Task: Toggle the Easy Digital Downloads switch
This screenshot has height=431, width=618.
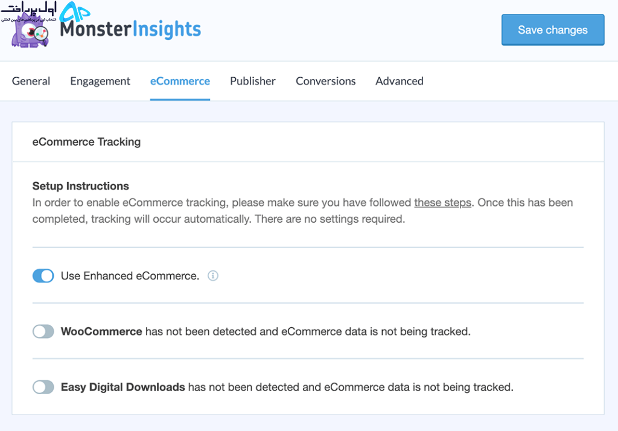Action: coord(43,387)
